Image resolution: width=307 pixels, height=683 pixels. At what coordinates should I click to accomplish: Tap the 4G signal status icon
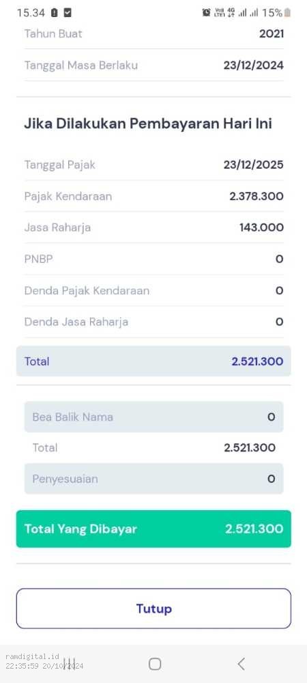point(231,12)
